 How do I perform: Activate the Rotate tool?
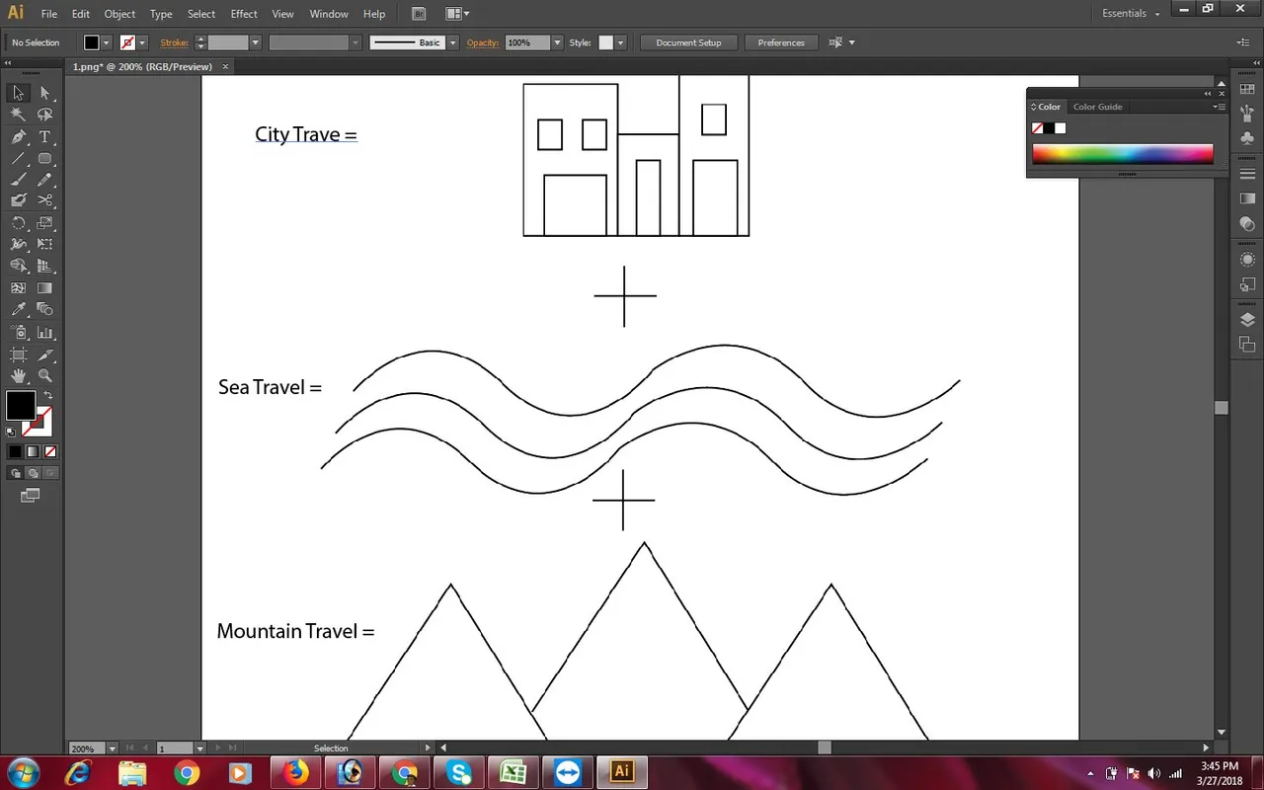click(18, 223)
